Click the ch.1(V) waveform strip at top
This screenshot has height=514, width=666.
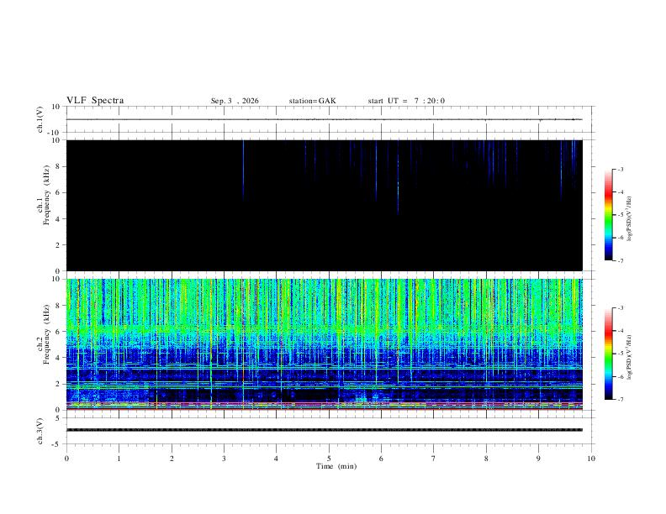(x=325, y=119)
